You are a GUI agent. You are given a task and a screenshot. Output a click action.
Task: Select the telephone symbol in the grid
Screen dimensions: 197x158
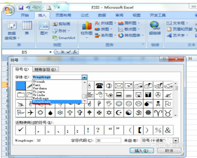click(99, 86)
